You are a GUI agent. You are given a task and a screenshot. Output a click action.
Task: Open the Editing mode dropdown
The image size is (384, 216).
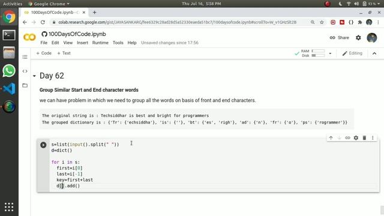tap(352, 53)
